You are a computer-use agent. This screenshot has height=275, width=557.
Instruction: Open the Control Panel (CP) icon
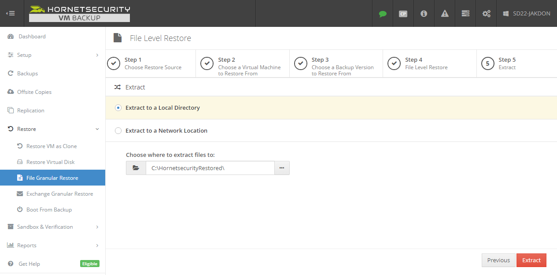(403, 13)
